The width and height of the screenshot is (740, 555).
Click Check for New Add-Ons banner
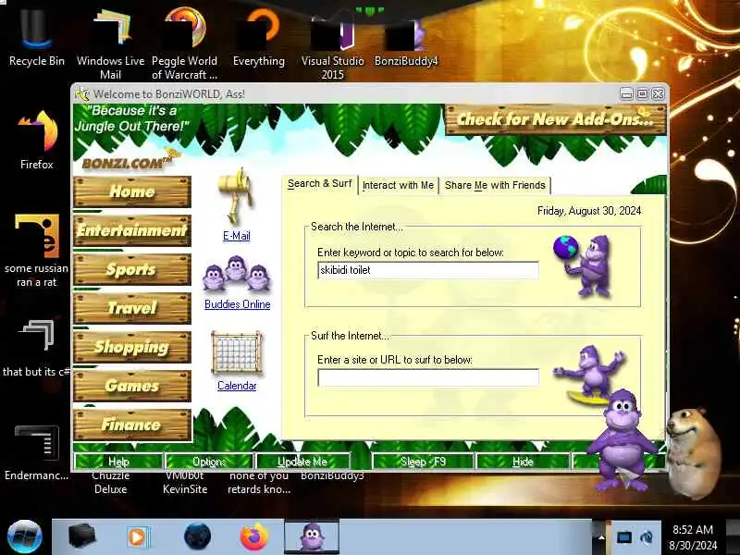556,119
